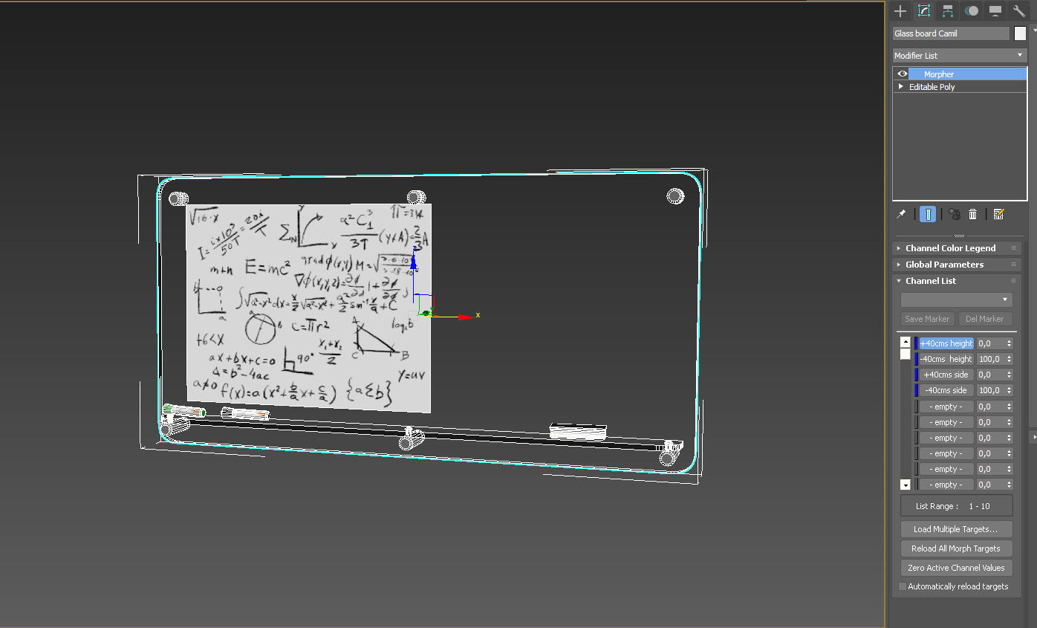Click Load Multiple Targets button
The width and height of the screenshot is (1037, 628).
pyautogui.click(x=957, y=529)
